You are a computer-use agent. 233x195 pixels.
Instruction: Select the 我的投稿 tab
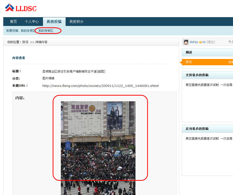coord(54,21)
